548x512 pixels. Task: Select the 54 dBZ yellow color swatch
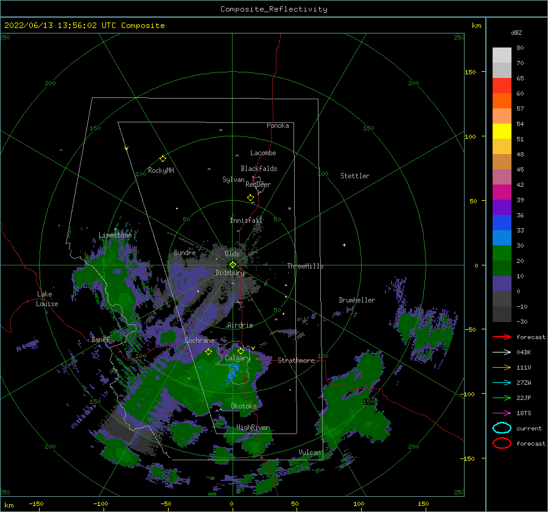pos(502,132)
